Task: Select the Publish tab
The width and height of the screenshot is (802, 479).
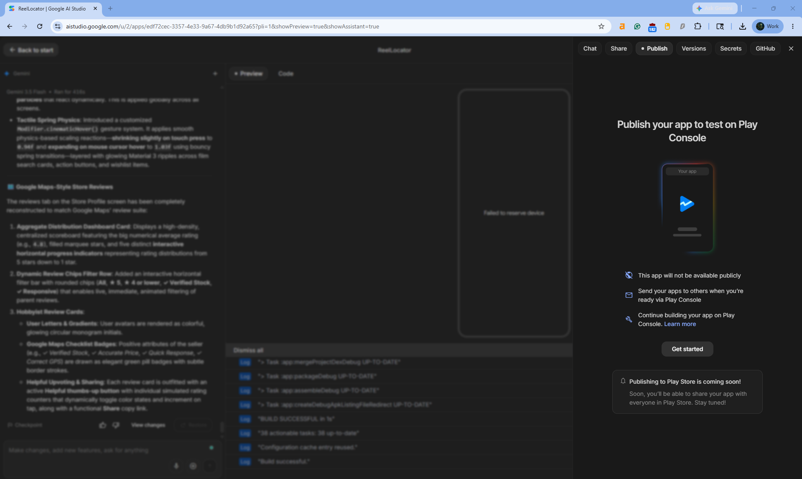Action: tap(654, 48)
